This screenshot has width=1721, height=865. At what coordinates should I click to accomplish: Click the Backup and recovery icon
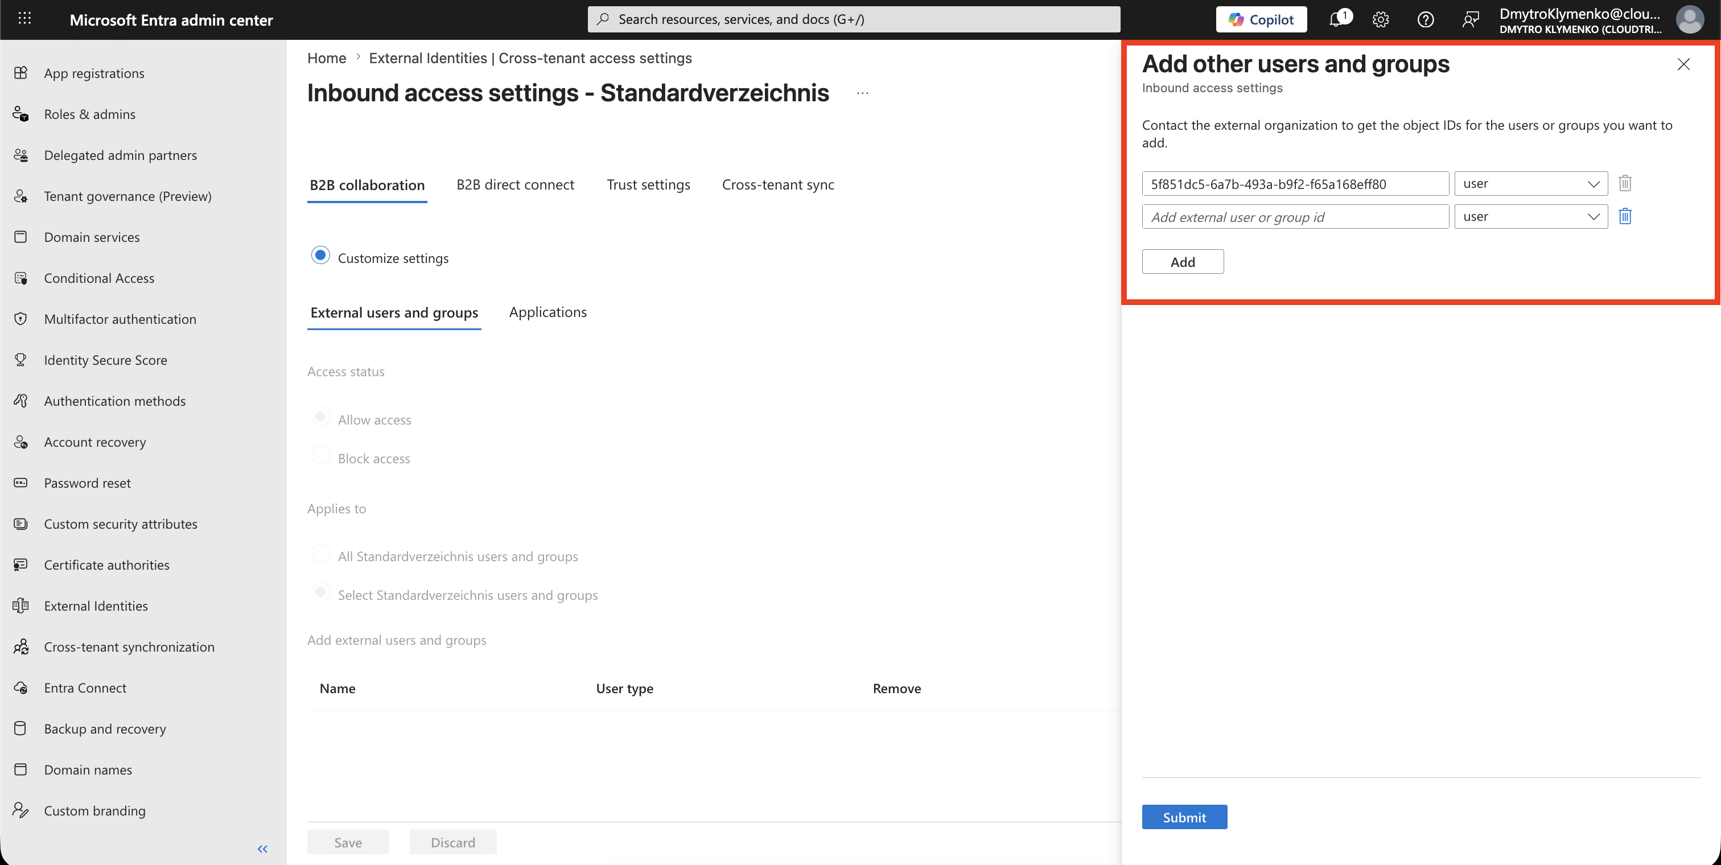point(20,728)
